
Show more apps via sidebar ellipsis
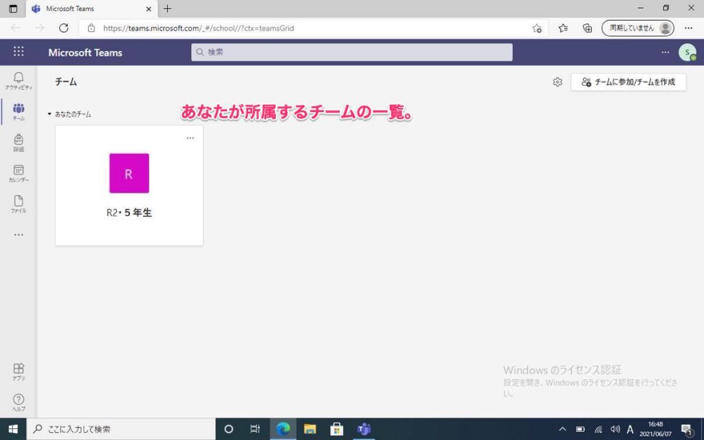click(19, 235)
